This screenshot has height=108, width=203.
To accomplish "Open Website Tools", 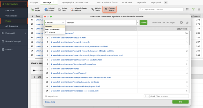I will tap(96, 9).
